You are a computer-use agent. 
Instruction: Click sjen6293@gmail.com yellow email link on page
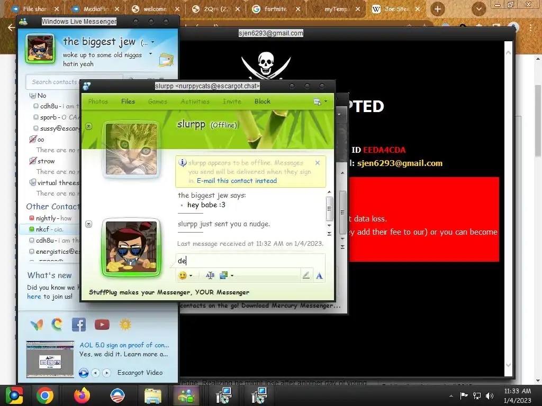(x=400, y=163)
